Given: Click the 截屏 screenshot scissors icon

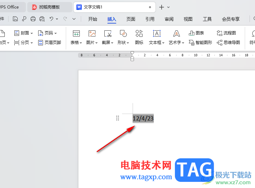Looking at the screenshot, I should click(108, 33).
